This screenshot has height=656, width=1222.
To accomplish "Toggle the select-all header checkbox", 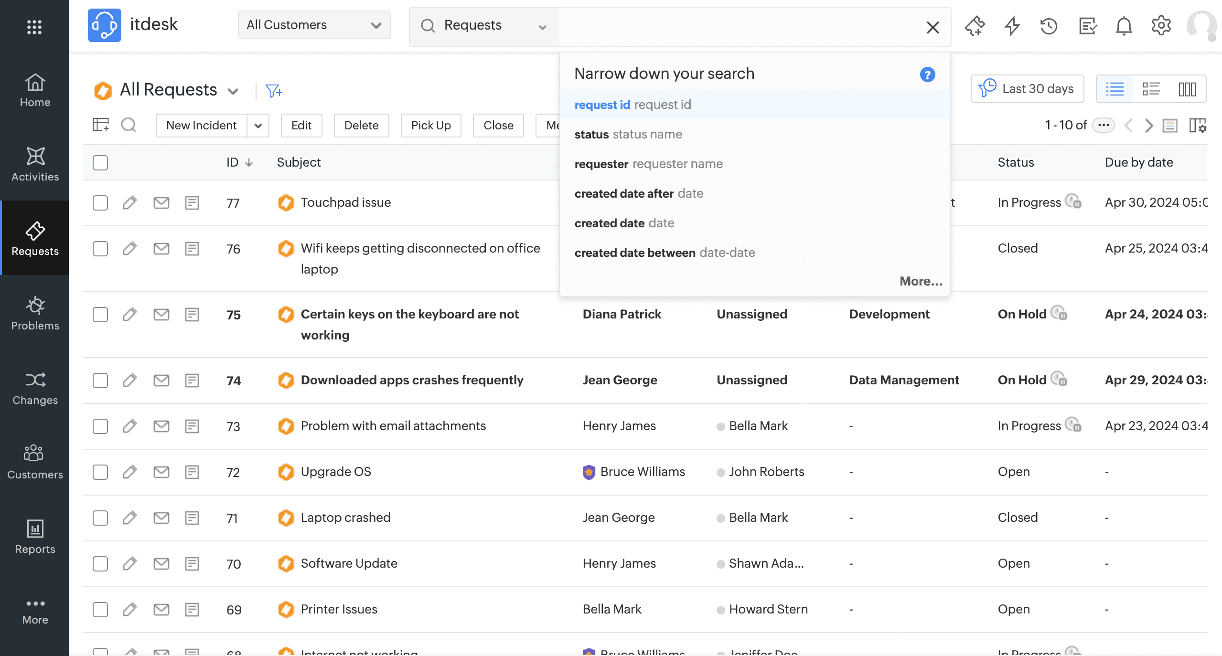I will coord(100,162).
